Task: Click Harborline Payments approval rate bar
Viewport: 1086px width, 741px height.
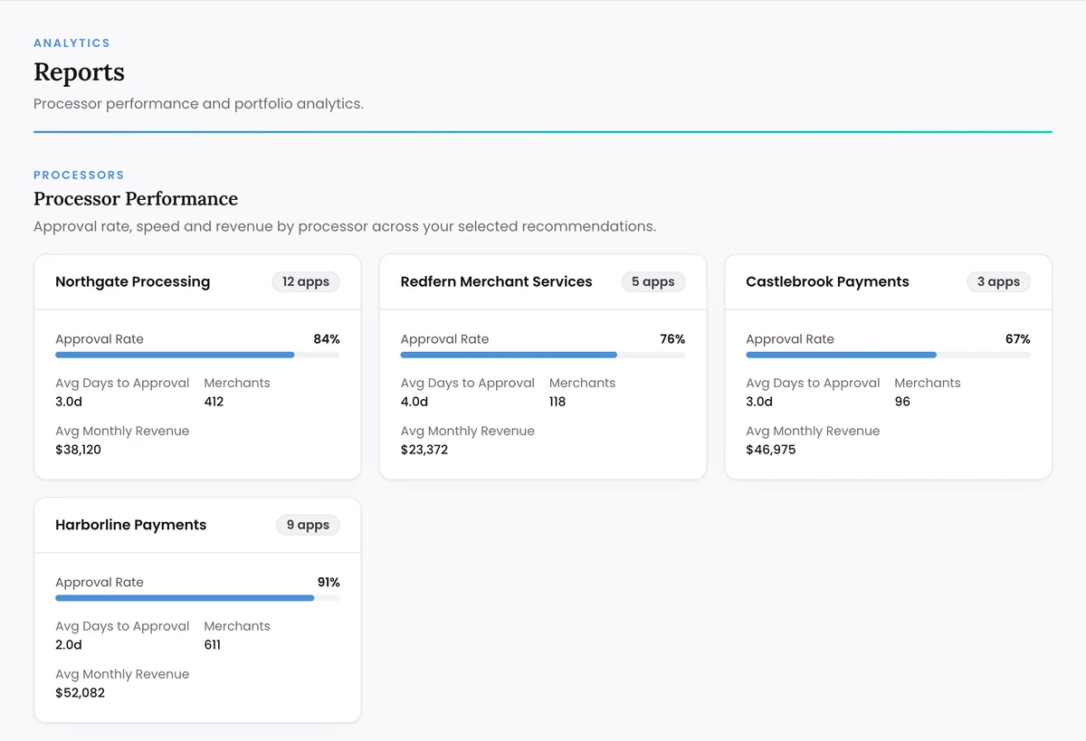Action: click(197, 598)
